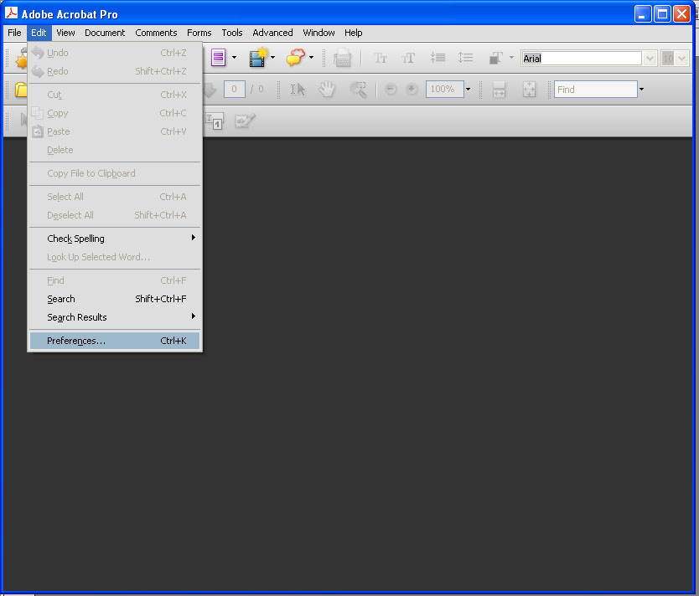Click the purple Forms toolbar icon
Viewport: 699px width, 596px height.
click(219, 58)
